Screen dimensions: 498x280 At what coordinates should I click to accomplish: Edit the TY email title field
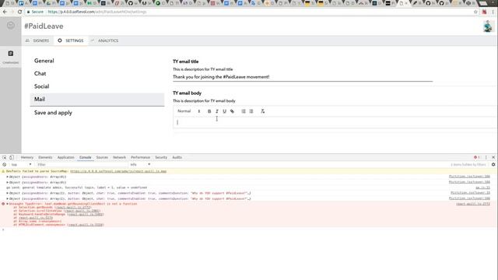(303, 77)
